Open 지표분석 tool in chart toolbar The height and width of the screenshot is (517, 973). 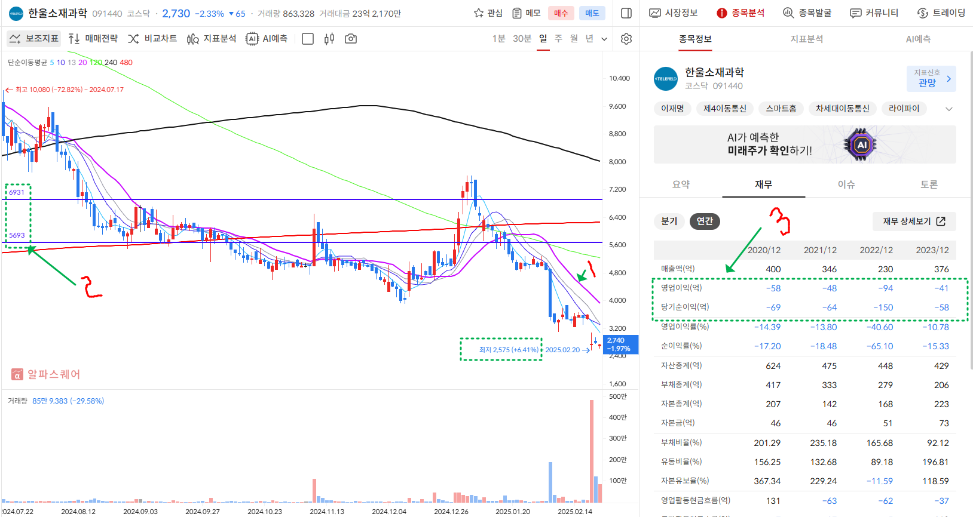tap(212, 39)
